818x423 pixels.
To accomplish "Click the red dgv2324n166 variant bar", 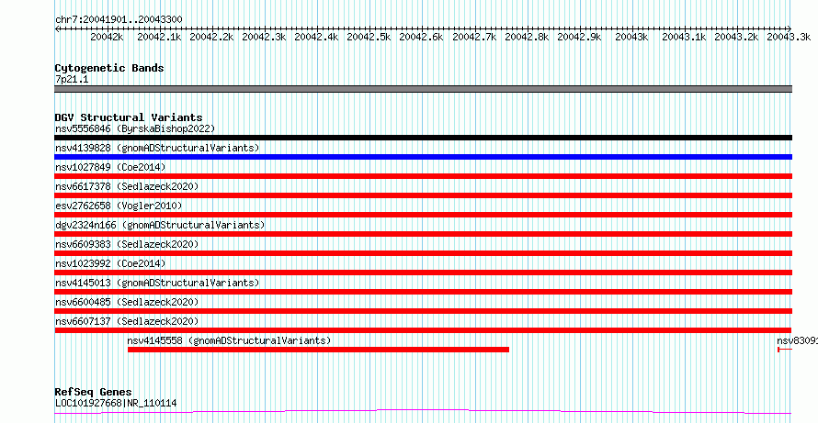I will pos(423,234).
